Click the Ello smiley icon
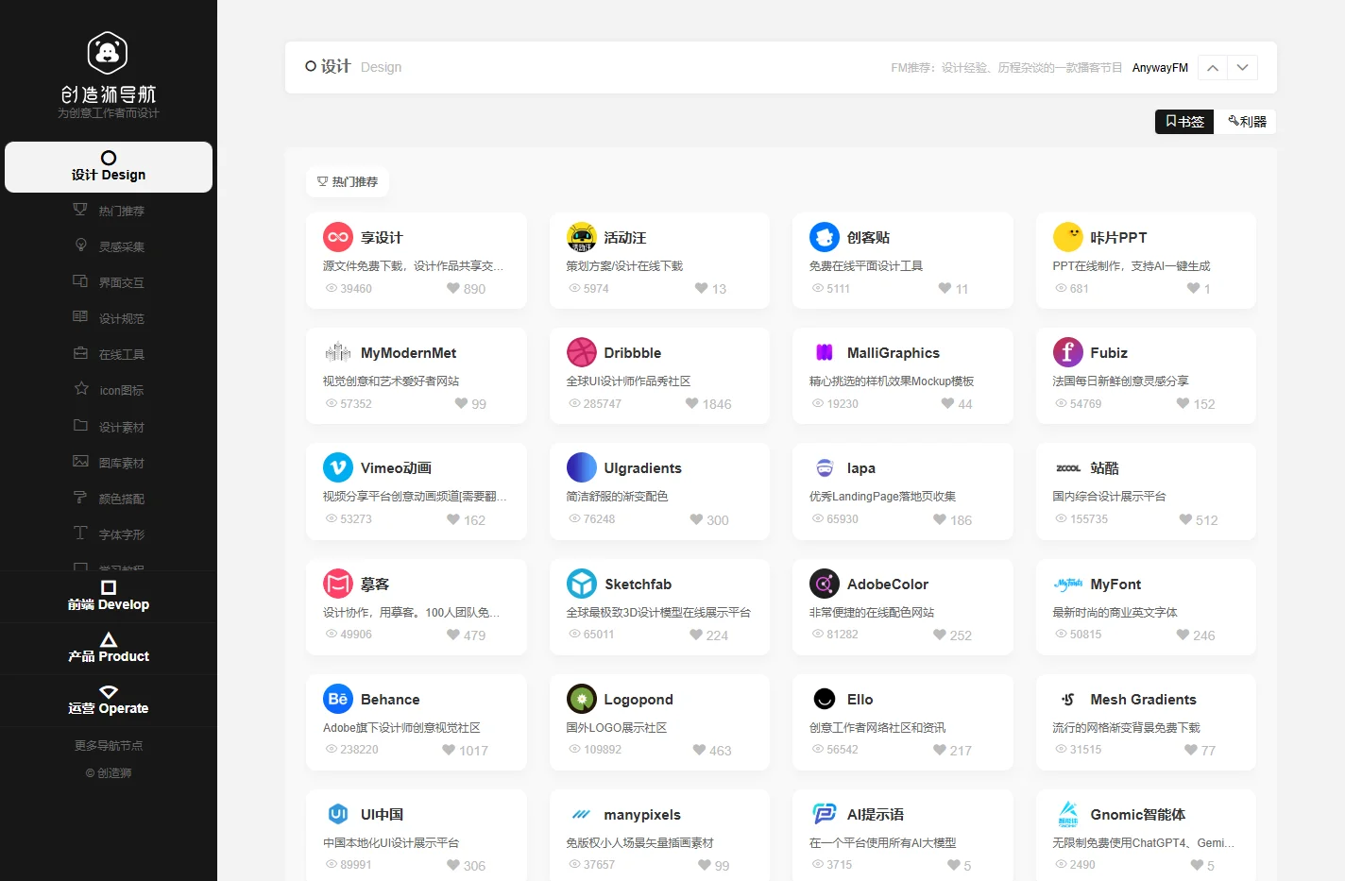1345x881 pixels. click(825, 699)
